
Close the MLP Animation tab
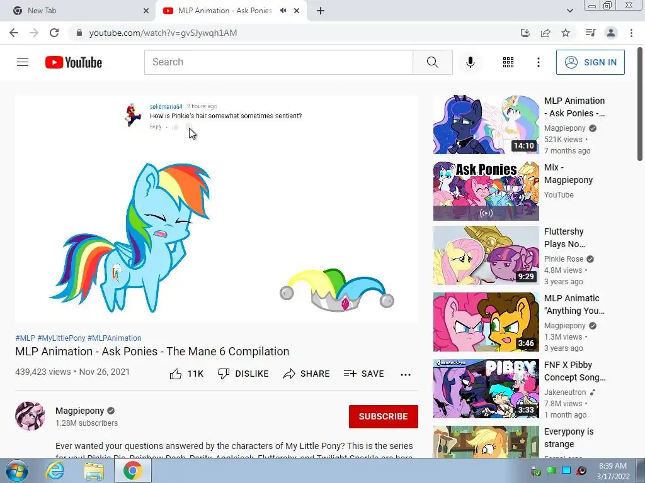tap(297, 11)
